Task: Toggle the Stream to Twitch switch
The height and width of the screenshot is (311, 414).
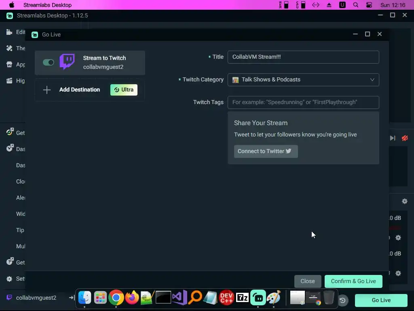Action: 49,62
